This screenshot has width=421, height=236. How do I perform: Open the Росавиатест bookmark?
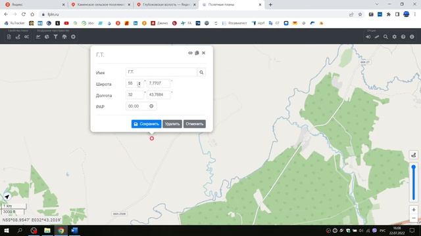tap(234, 24)
